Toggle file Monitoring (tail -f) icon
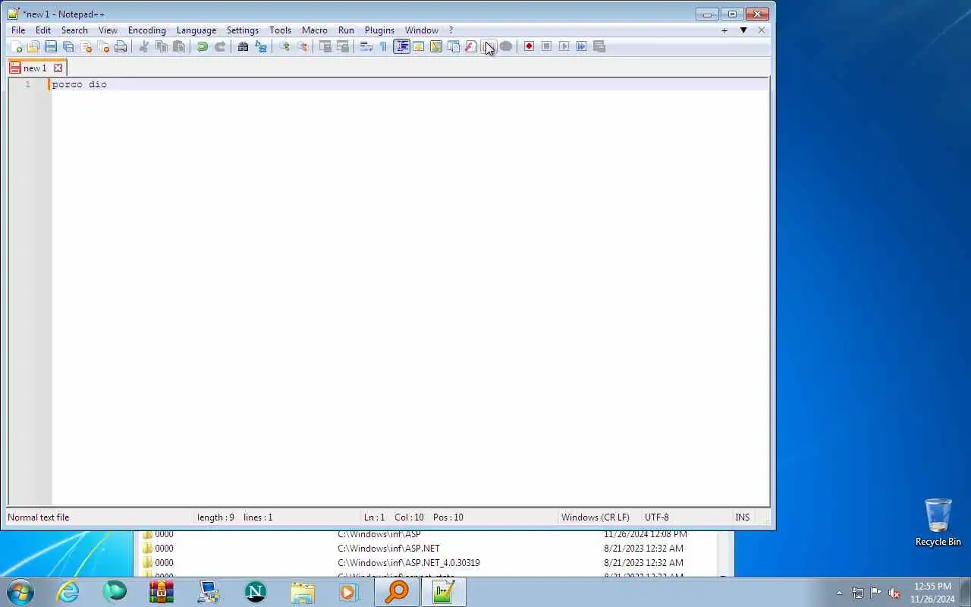This screenshot has height=607, width=971. coord(506,46)
